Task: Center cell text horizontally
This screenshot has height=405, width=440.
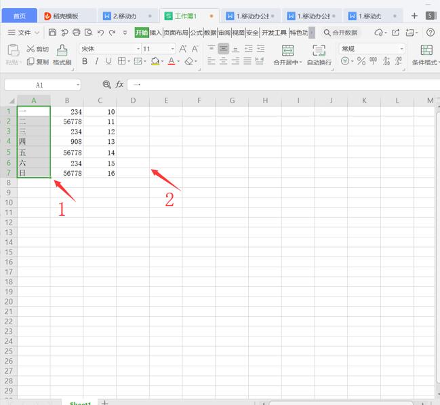Action: (x=223, y=60)
